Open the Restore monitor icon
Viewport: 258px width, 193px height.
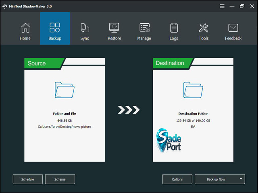point(114,28)
